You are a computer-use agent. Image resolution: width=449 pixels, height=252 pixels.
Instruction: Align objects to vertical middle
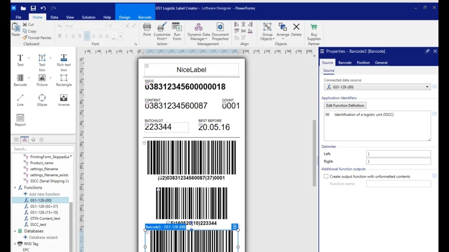click(x=243, y=31)
